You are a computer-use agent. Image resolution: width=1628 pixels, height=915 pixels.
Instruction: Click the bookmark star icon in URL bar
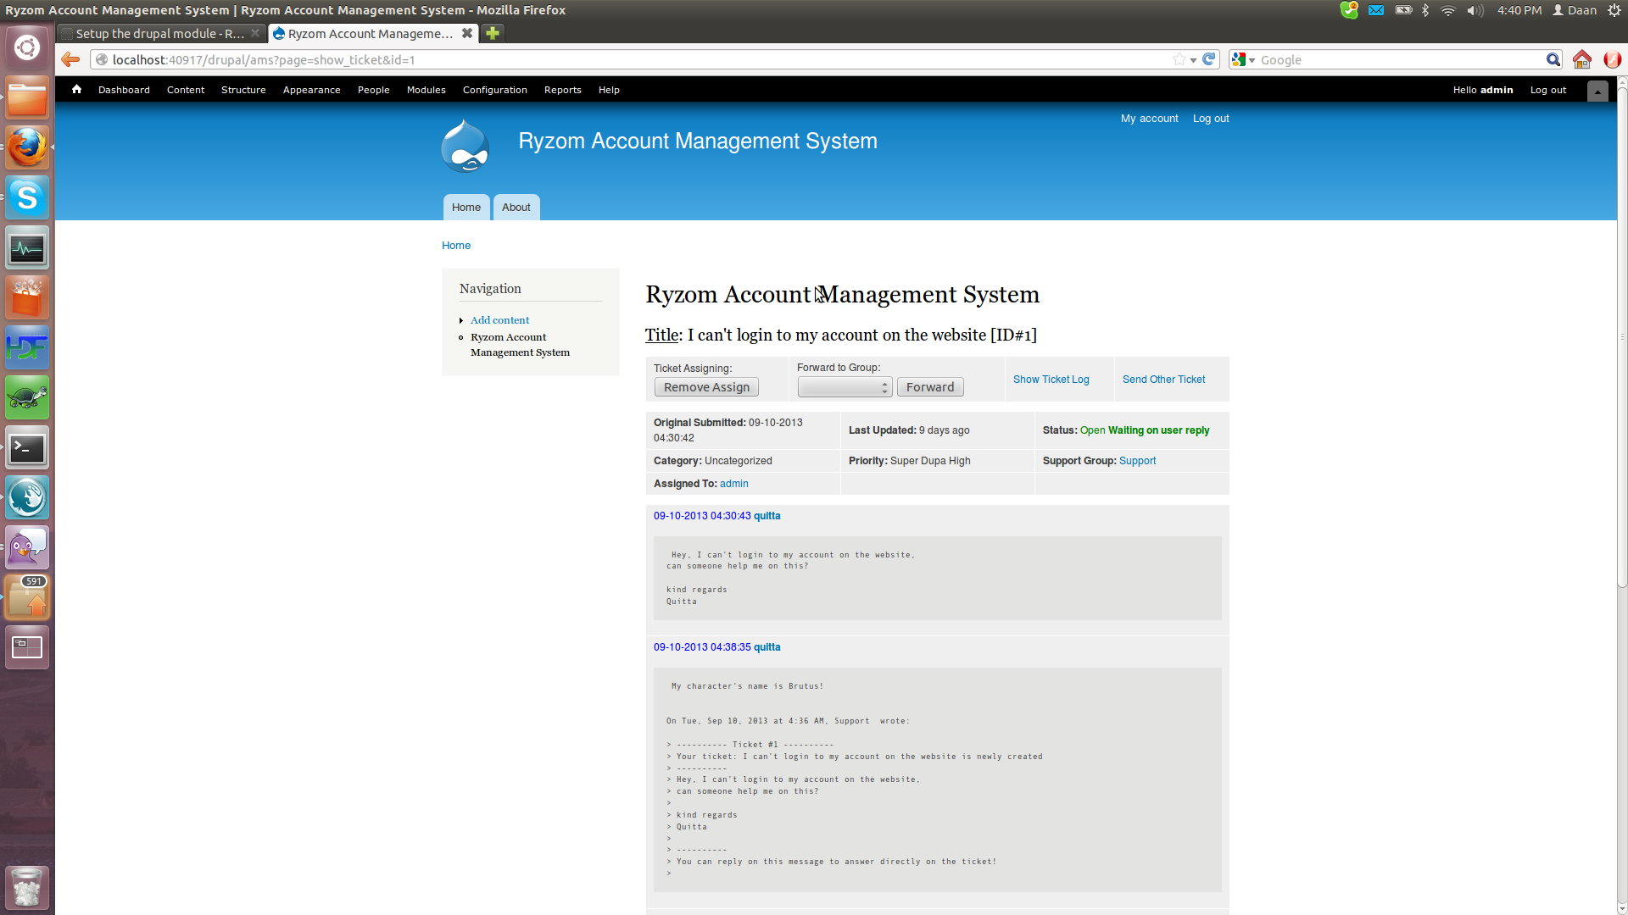click(x=1179, y=59)
